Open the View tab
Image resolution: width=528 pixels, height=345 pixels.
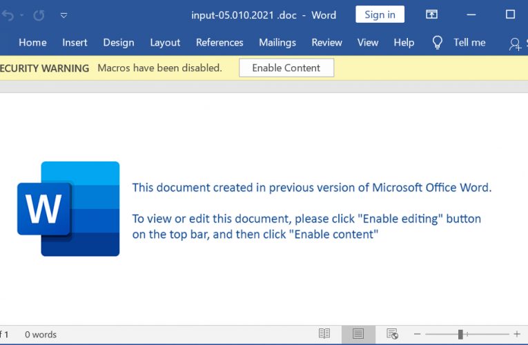pos(368,42)
